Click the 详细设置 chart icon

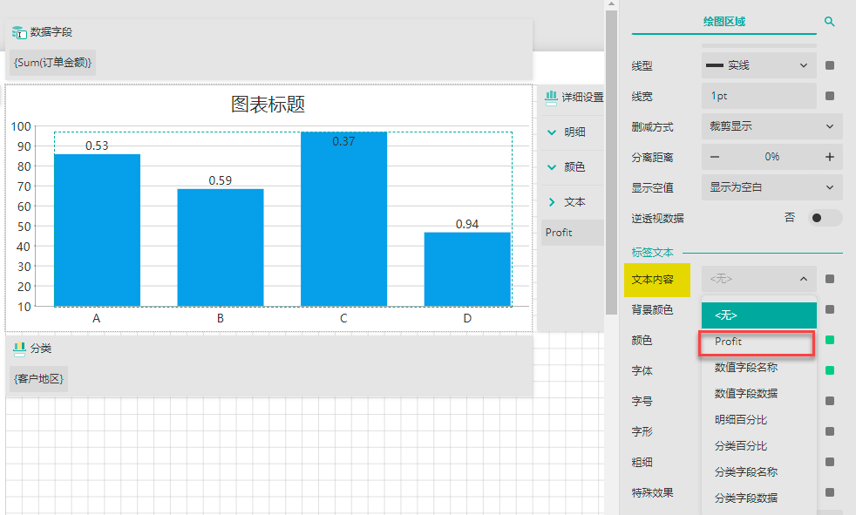click(551, 97)
